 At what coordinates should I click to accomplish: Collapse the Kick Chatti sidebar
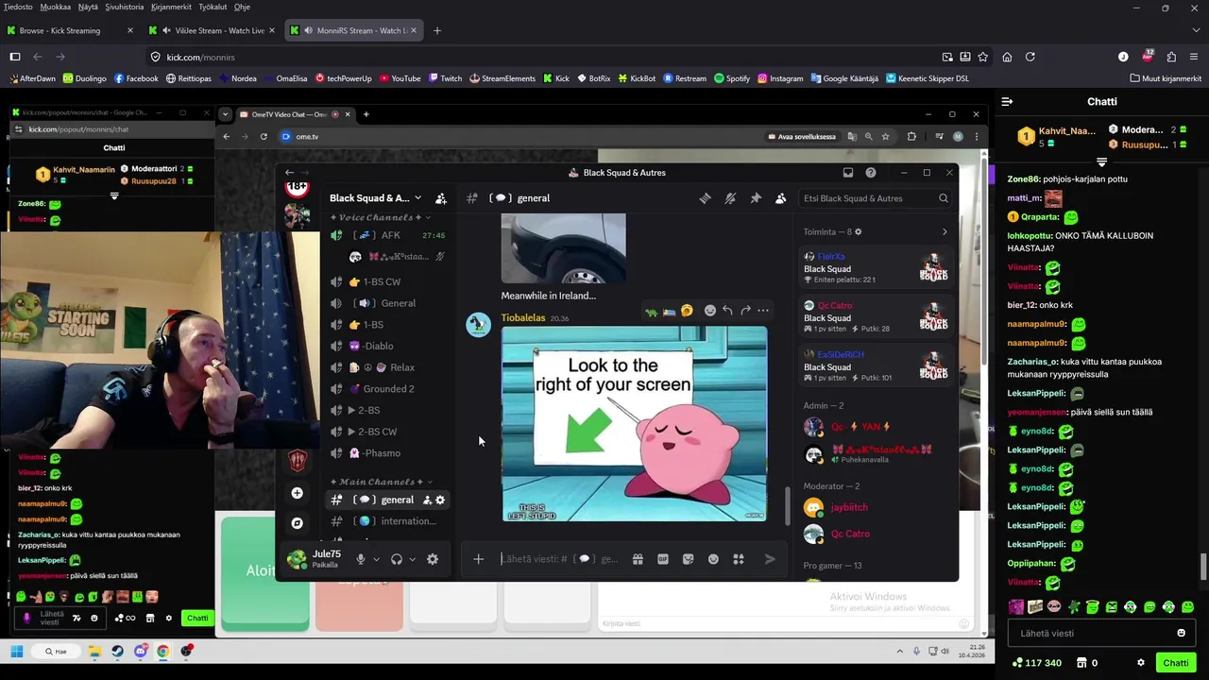[1007, 101]
